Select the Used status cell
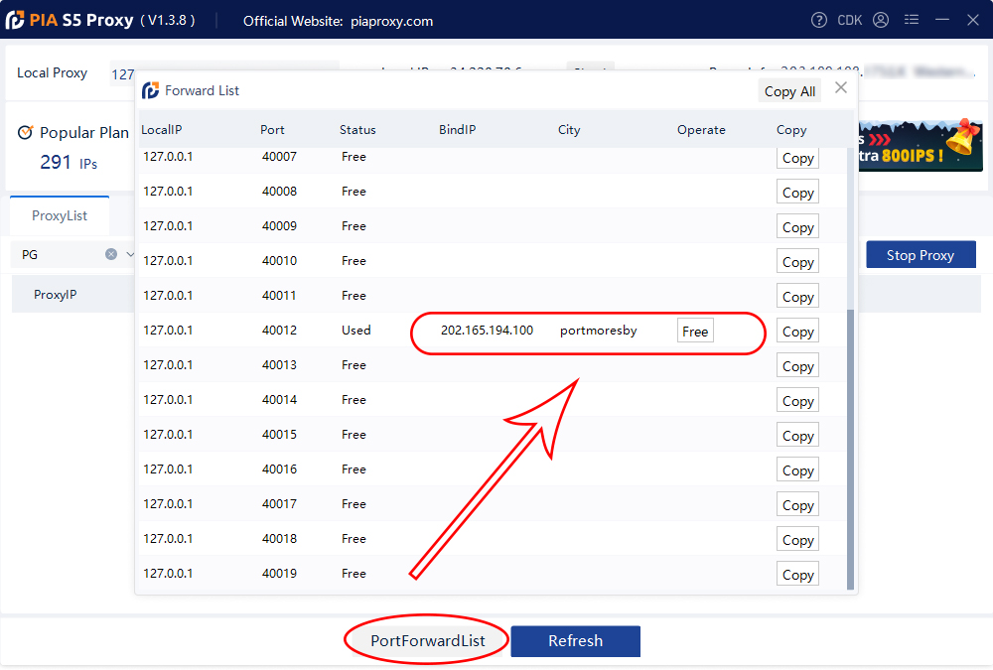This screenshot has height=670, width=993. click(356, 330)
